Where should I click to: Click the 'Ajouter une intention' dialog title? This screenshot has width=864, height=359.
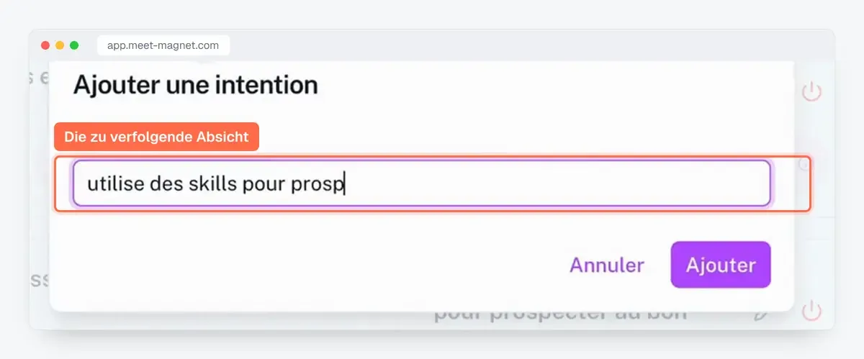196,86
